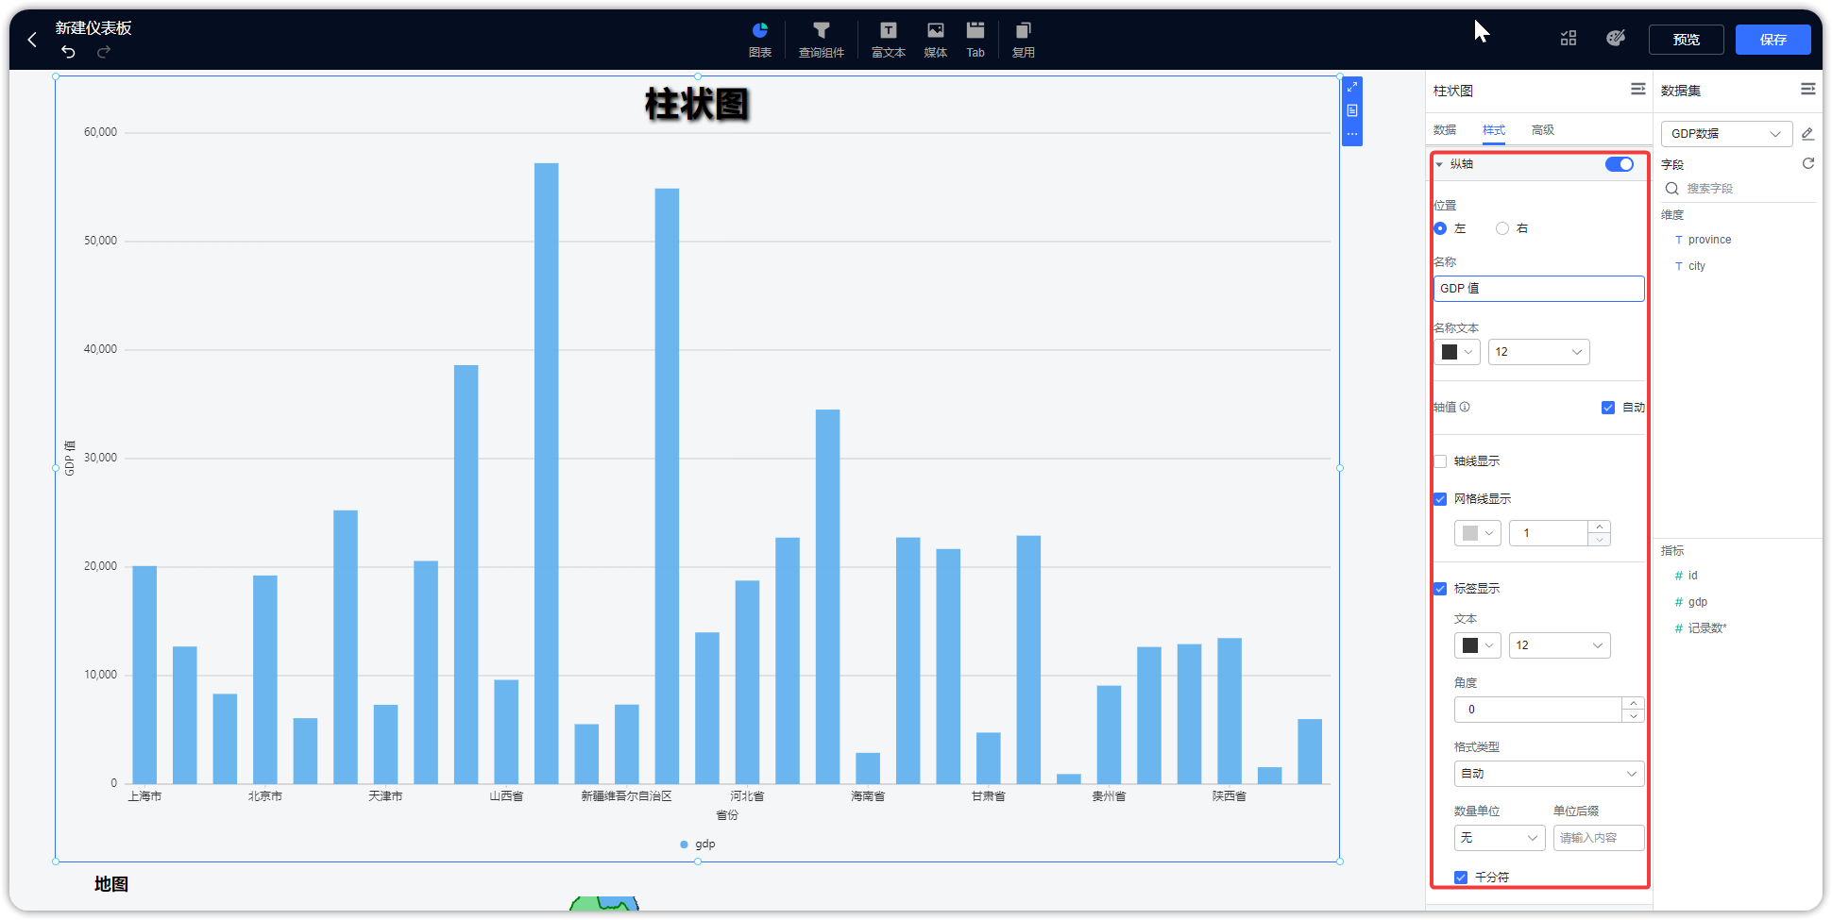Refresh the 字段 list
Screen dimensions: 1832x920
[x=1808, y=163]
